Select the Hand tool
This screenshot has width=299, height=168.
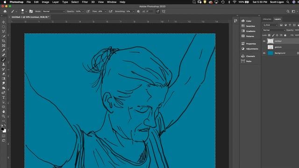tap(3, 112)
